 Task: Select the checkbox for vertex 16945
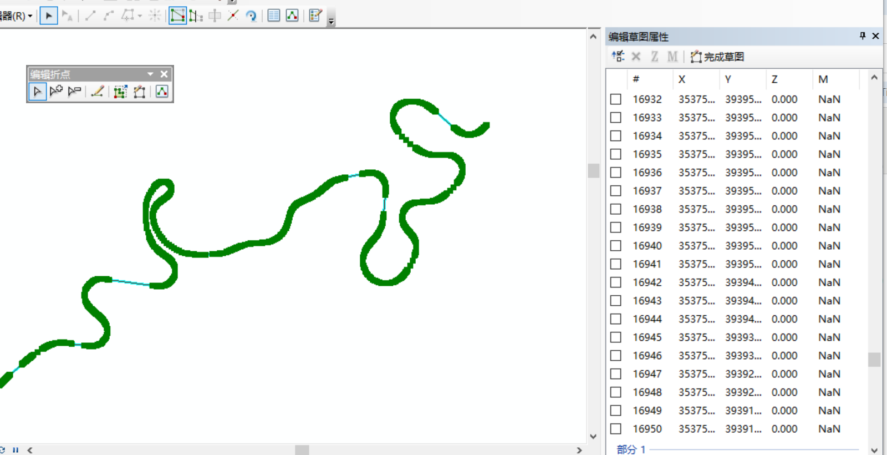tap(615, 337)
